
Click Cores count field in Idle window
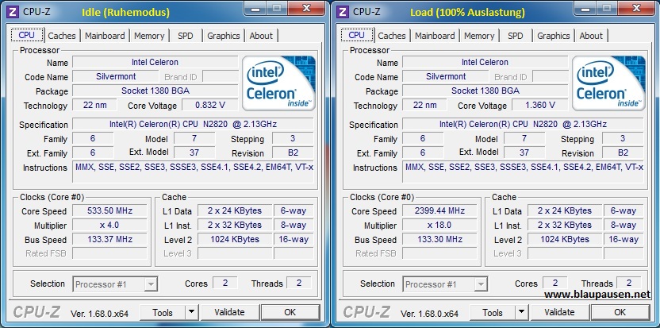[225, 283]
